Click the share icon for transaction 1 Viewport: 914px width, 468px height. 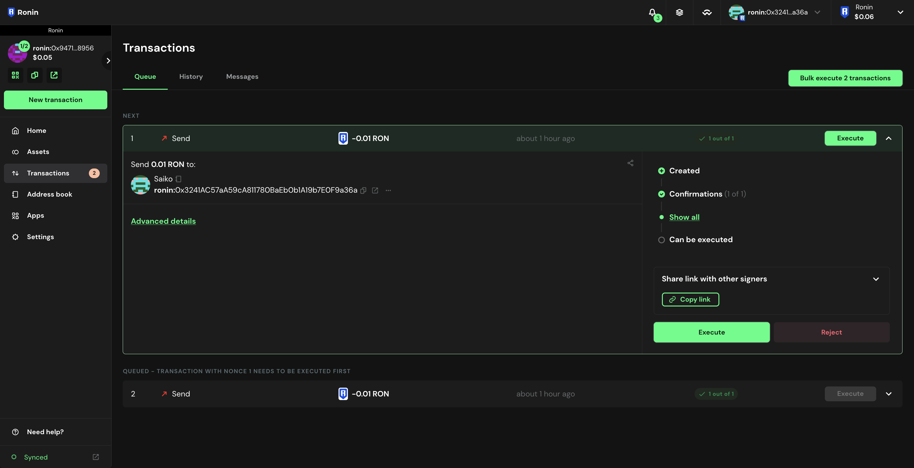pyautogui.click(x=630, y=163)
